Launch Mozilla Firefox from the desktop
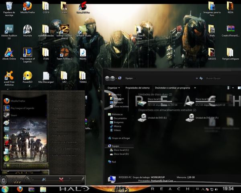241x193 pixels. (x=28, y=8)
